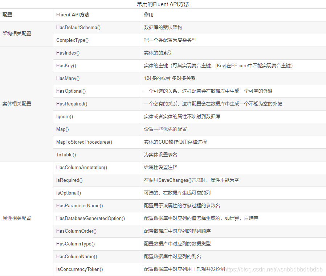The height and width of the screenshot is (276, 326).
Task: Click the description '1对多的或者 多对多关系'
Action: 170,78
